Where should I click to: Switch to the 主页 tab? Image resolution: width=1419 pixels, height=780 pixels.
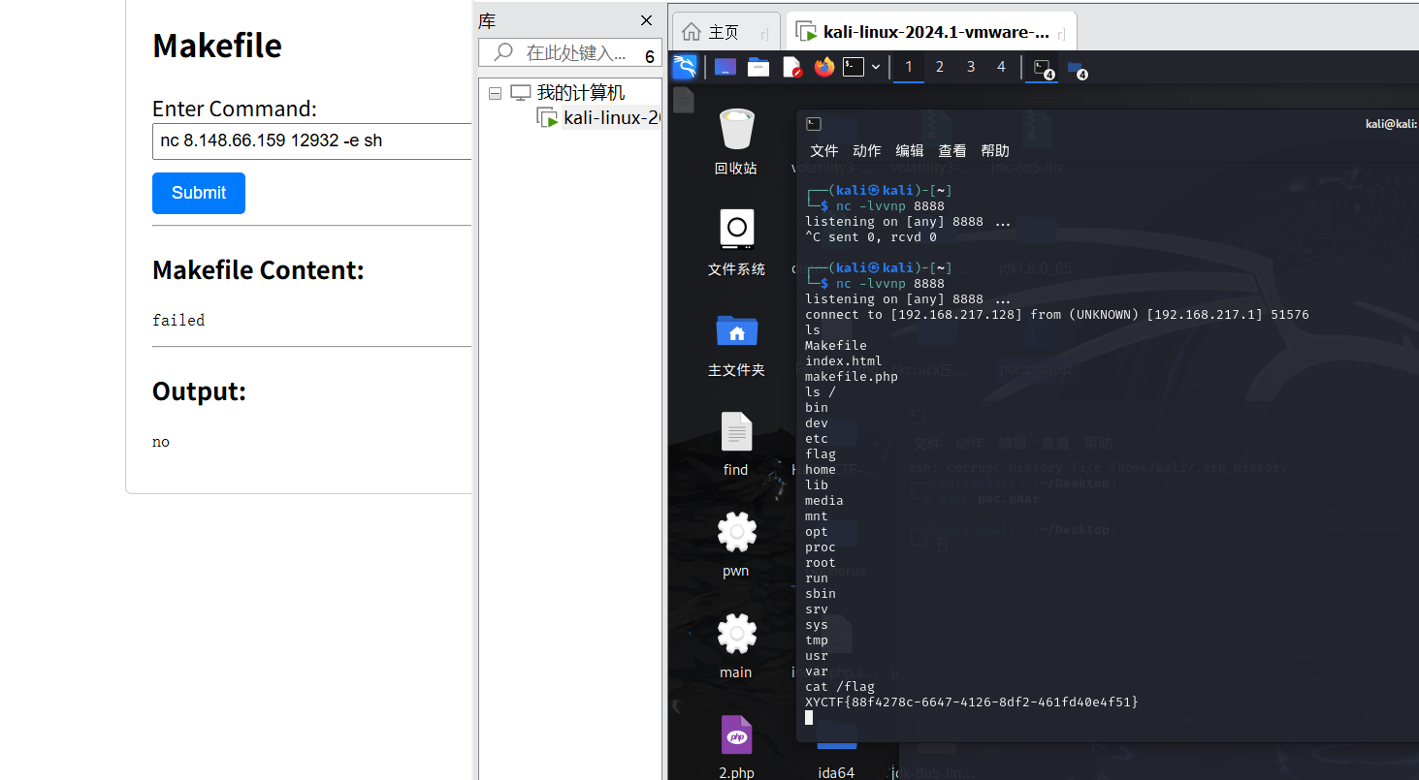[x=726, y=32]
